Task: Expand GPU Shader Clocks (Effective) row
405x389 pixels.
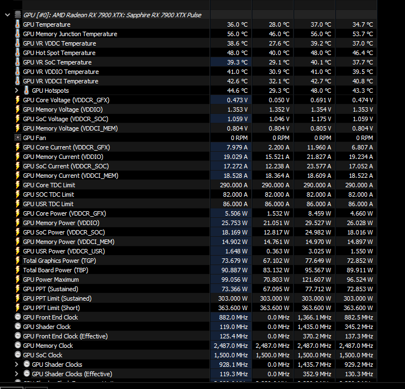Action: tap(17, 374)
